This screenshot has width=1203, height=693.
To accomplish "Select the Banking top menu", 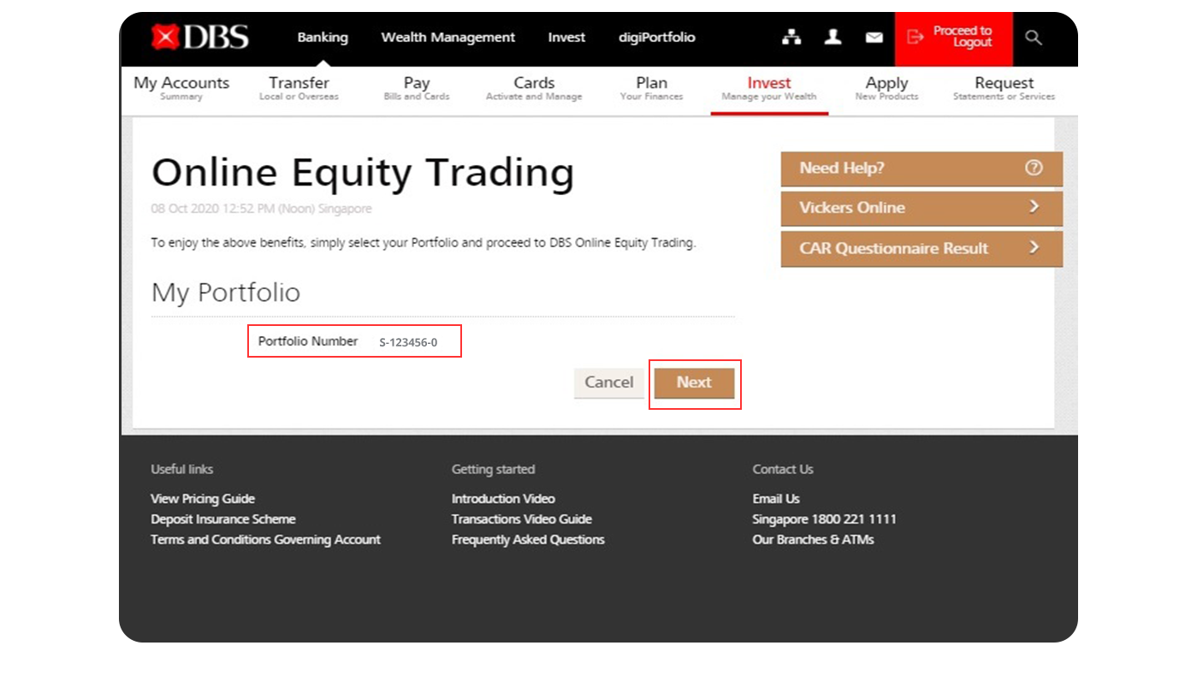I will click(323, 38).
